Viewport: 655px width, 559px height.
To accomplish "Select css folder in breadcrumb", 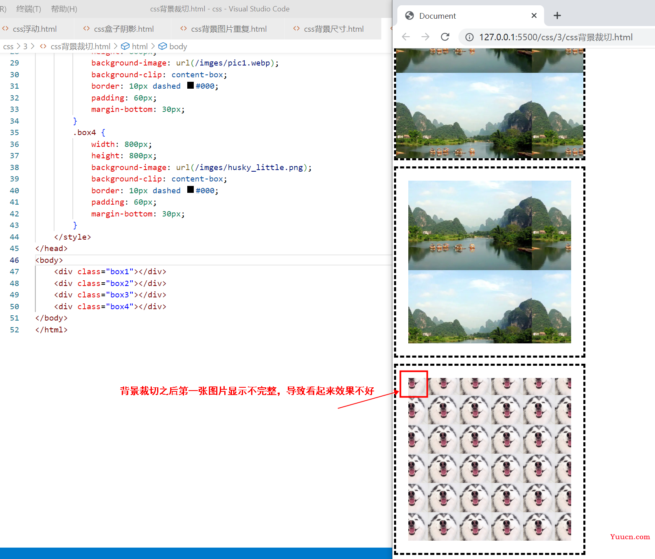I will click(8, 46).
